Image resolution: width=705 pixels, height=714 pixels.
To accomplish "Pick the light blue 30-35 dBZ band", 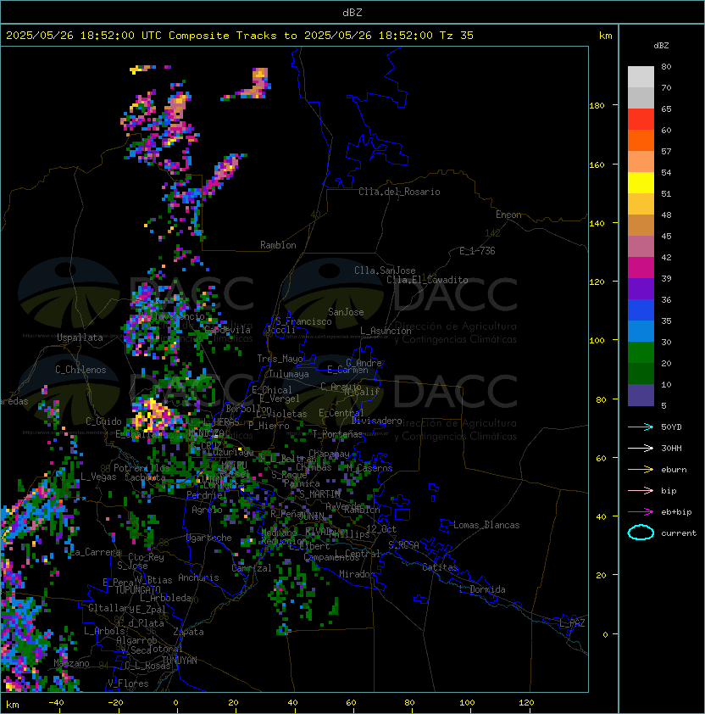I will click(641, 332).
